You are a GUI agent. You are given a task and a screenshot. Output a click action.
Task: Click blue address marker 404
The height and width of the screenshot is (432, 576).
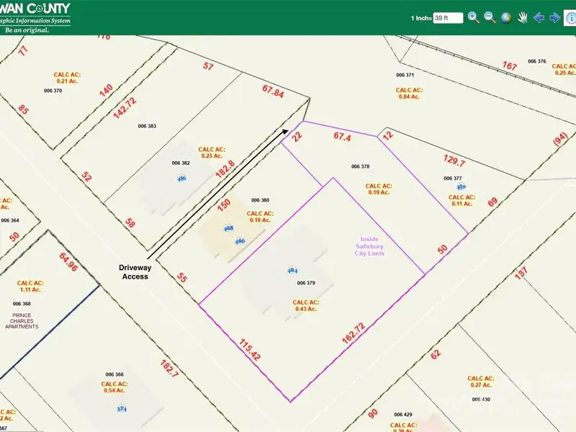click(292, 271)
